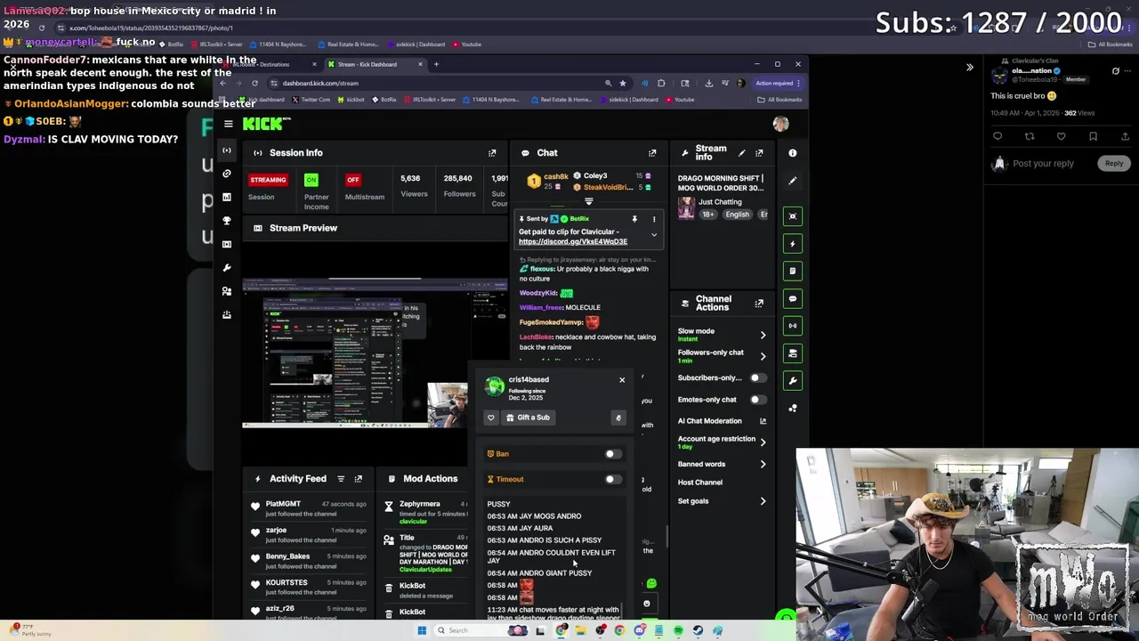Open the Activity Feed filter icon
1139x641 pixels.
[x=341, y=479]
